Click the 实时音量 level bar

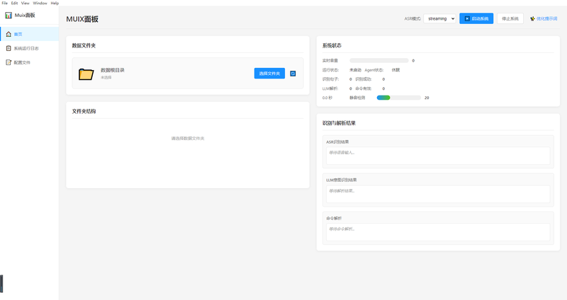378,61
